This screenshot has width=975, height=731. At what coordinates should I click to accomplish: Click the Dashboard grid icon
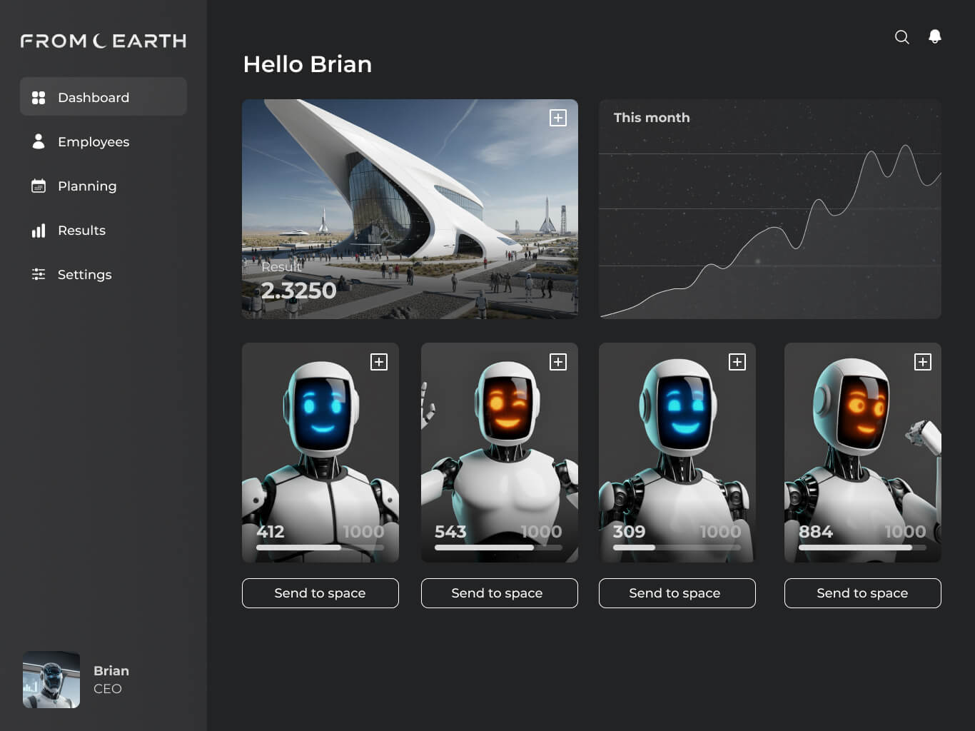click(39, 97)
